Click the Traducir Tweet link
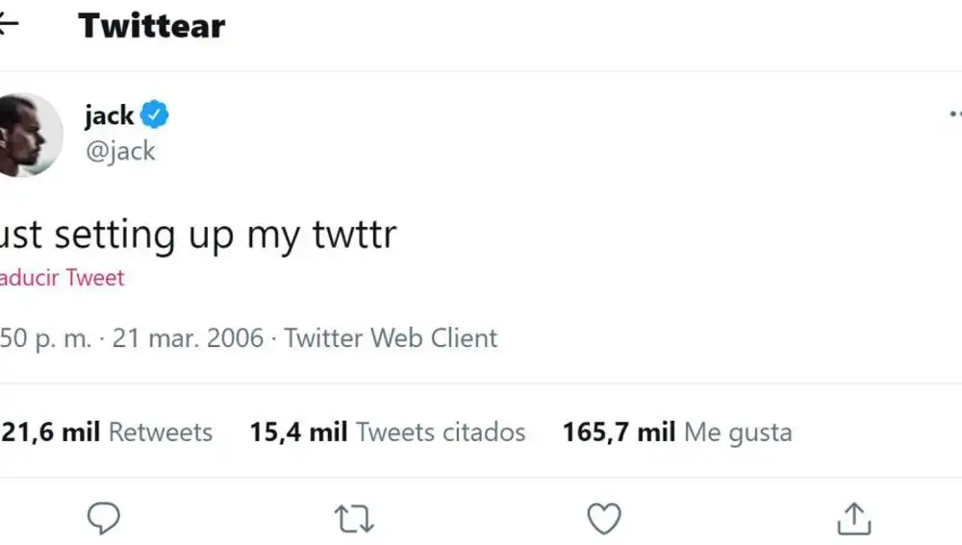The width and height of the screenshot is (962, 545). (x=62, y=279)
